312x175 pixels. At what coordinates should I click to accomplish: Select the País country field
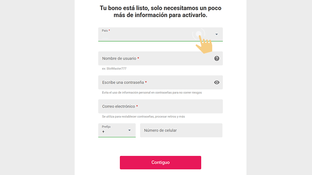click(160, 34)
